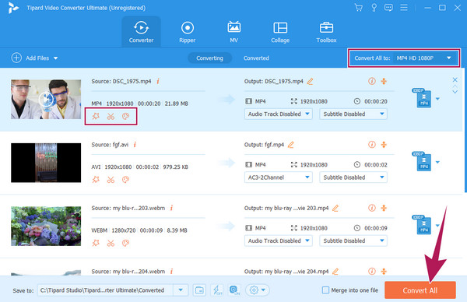View source info for 204.webm file
467x302 pixels.
(171, 272)
